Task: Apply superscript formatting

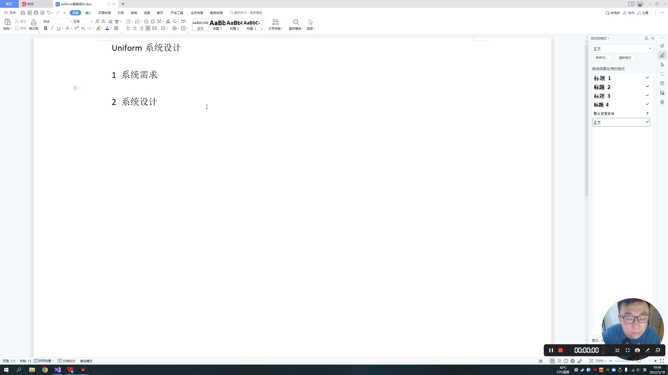Action: tap(76, 28)
